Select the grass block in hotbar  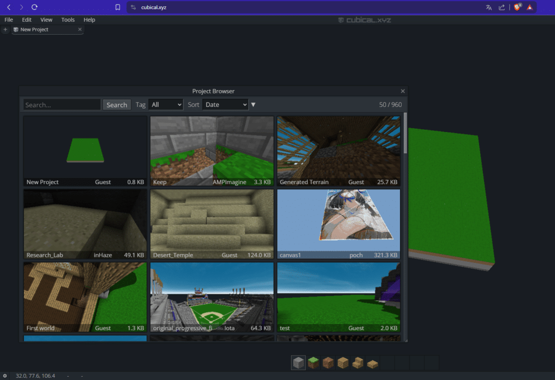(x=313, y=363)
